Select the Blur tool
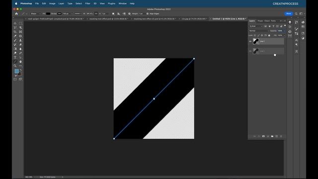The height and width of the screenshot is (179, 318). click(x=20, y=49)
